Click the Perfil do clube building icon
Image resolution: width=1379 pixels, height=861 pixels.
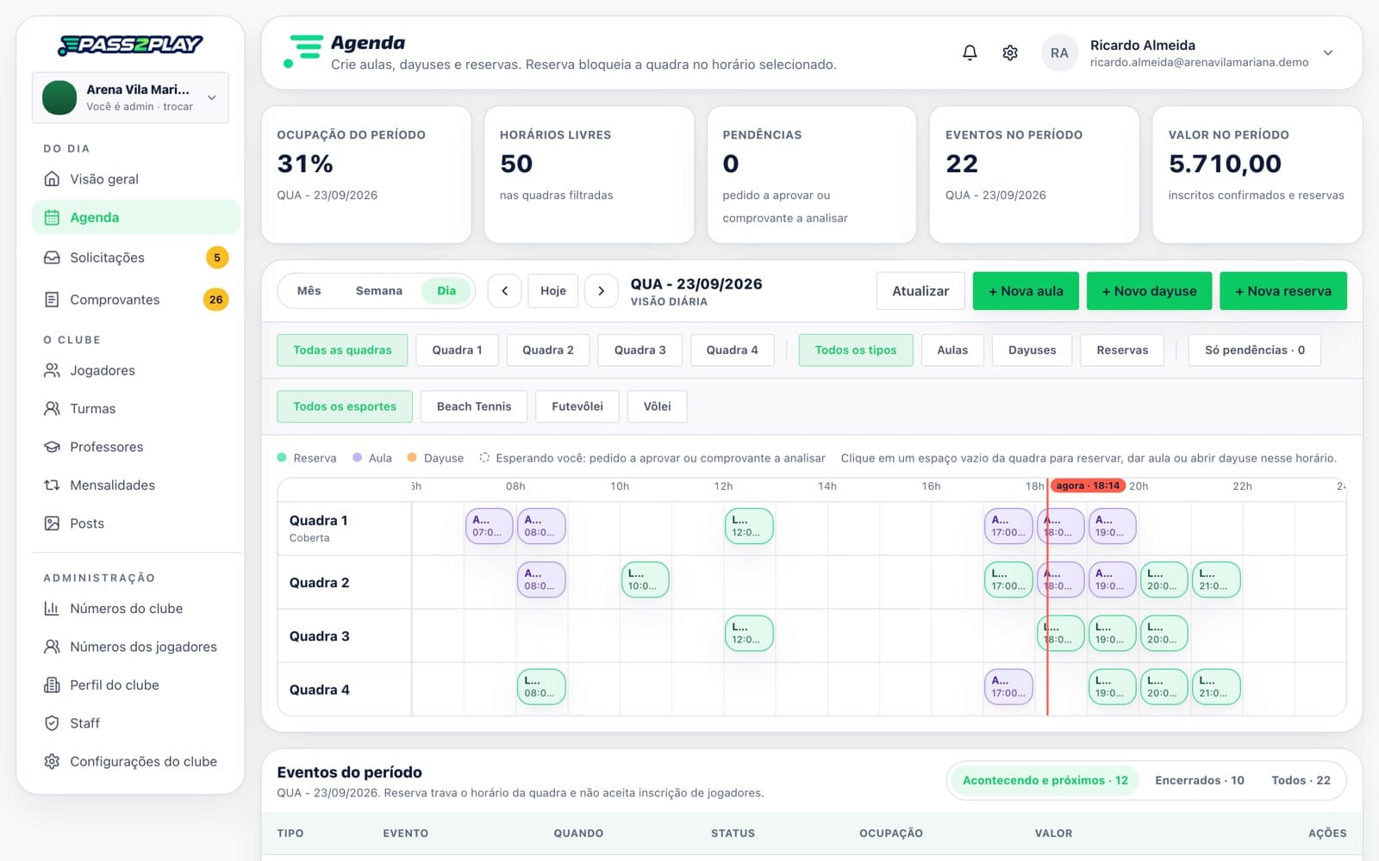[52, 685]
